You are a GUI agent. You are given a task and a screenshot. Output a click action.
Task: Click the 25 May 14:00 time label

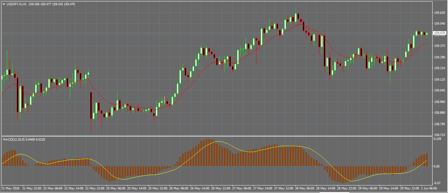click(137, 189)
